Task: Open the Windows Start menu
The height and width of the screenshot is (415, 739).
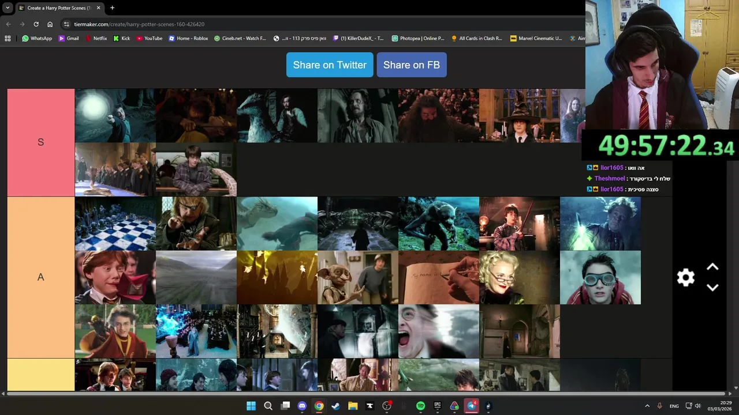Action: (x=251, y=406)
